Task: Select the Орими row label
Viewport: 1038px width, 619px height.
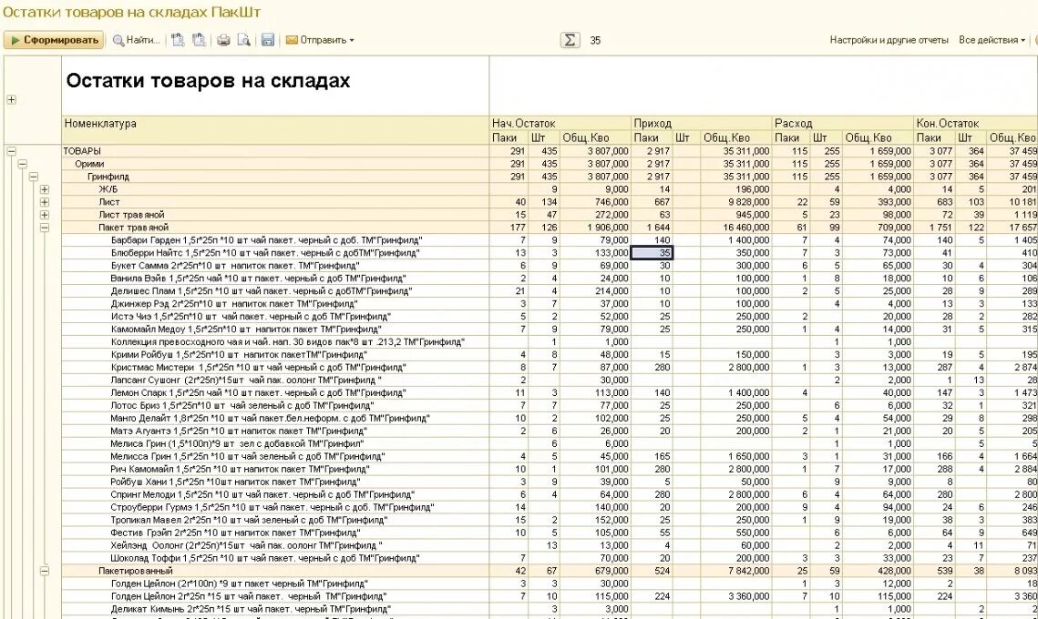Action: [x=89, y=164]
